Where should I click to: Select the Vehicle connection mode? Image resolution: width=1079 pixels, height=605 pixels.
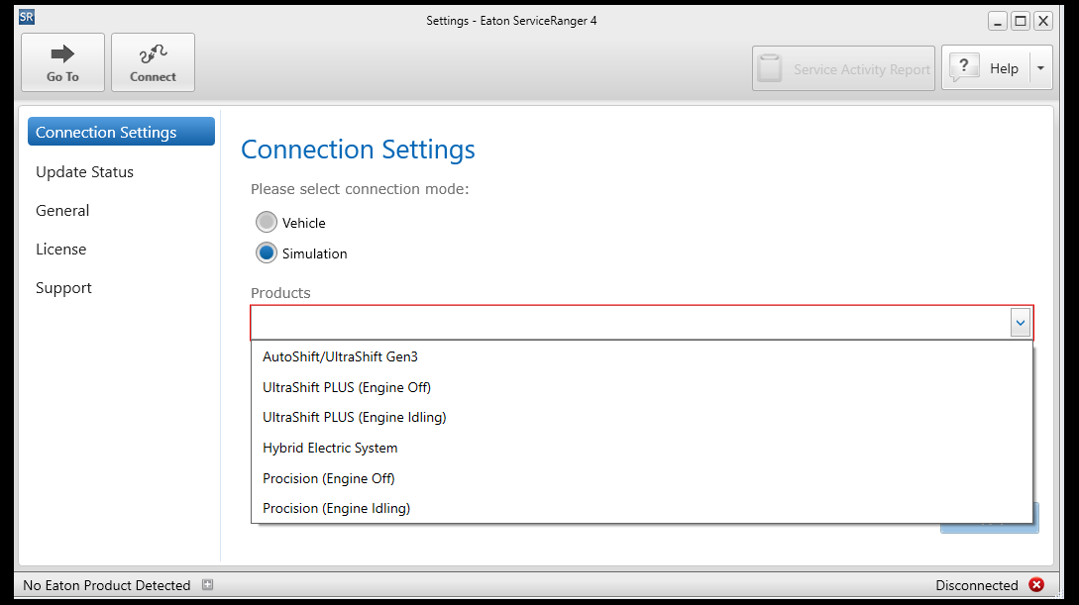267,223
